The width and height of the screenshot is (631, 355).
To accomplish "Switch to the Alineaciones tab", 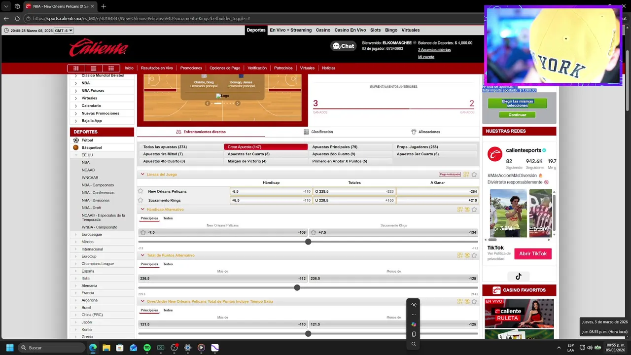I will click(x=425, y=132).
